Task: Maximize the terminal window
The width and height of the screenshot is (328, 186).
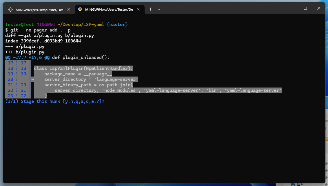Action: coord(305,8)
